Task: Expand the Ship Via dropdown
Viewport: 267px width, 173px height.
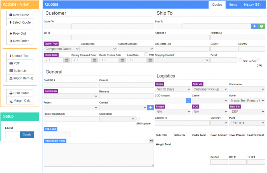Action: [210, 89]
